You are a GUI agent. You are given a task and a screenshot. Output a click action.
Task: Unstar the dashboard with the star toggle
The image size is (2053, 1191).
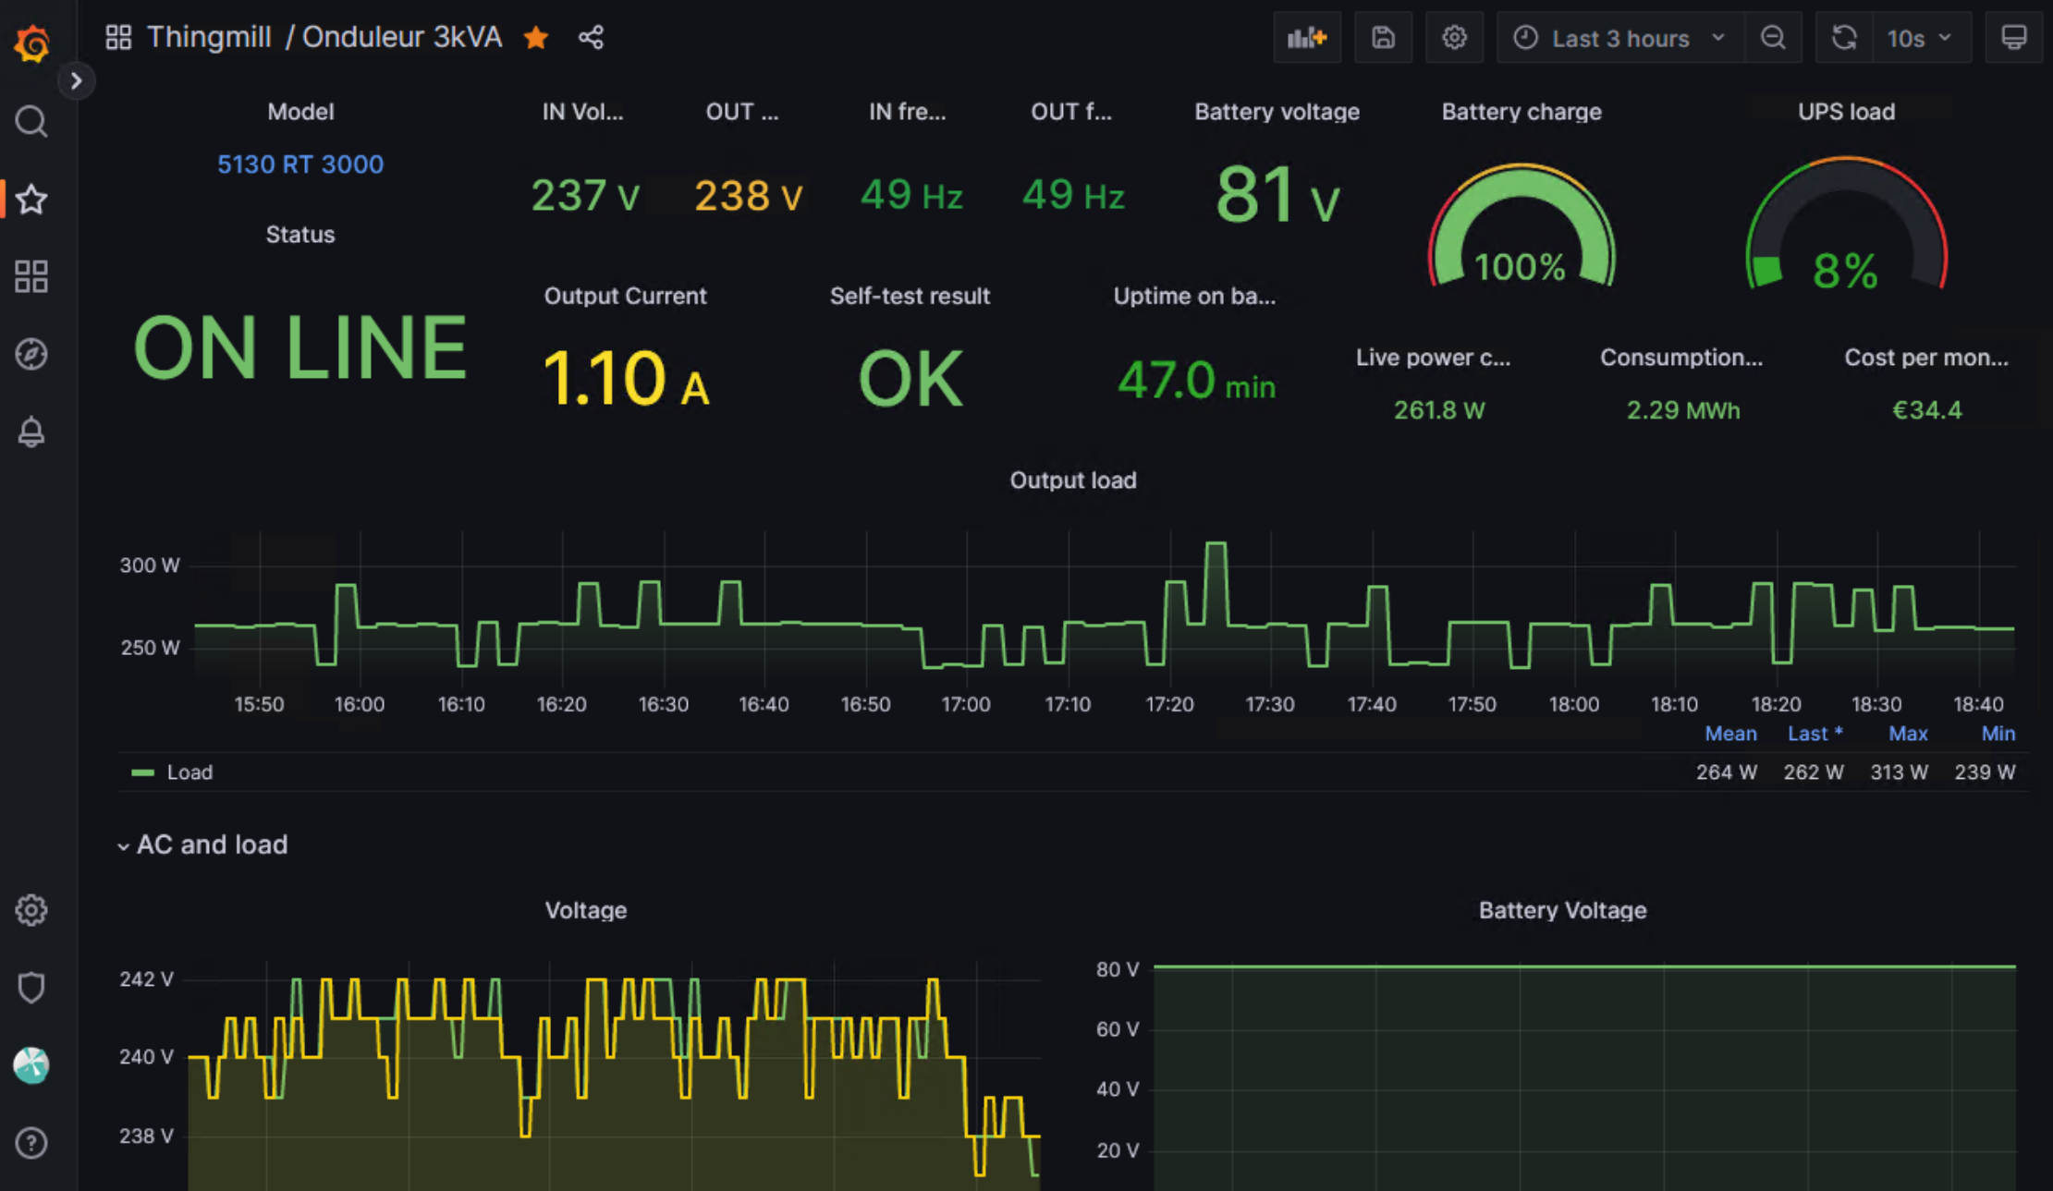(536, 38)
